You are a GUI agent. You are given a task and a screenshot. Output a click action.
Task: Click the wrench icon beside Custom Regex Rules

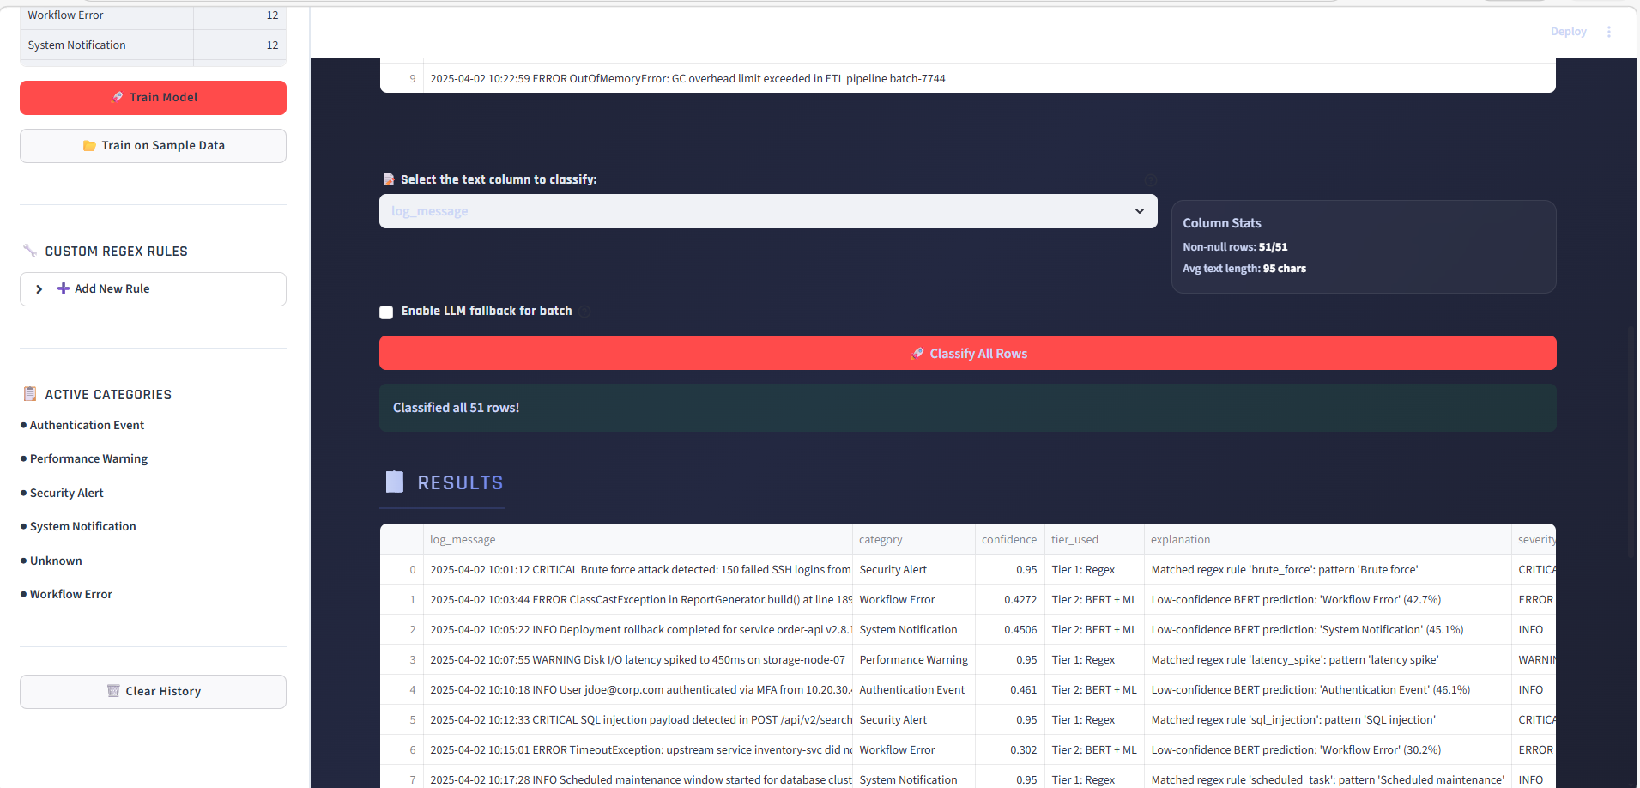click(32, 250)
